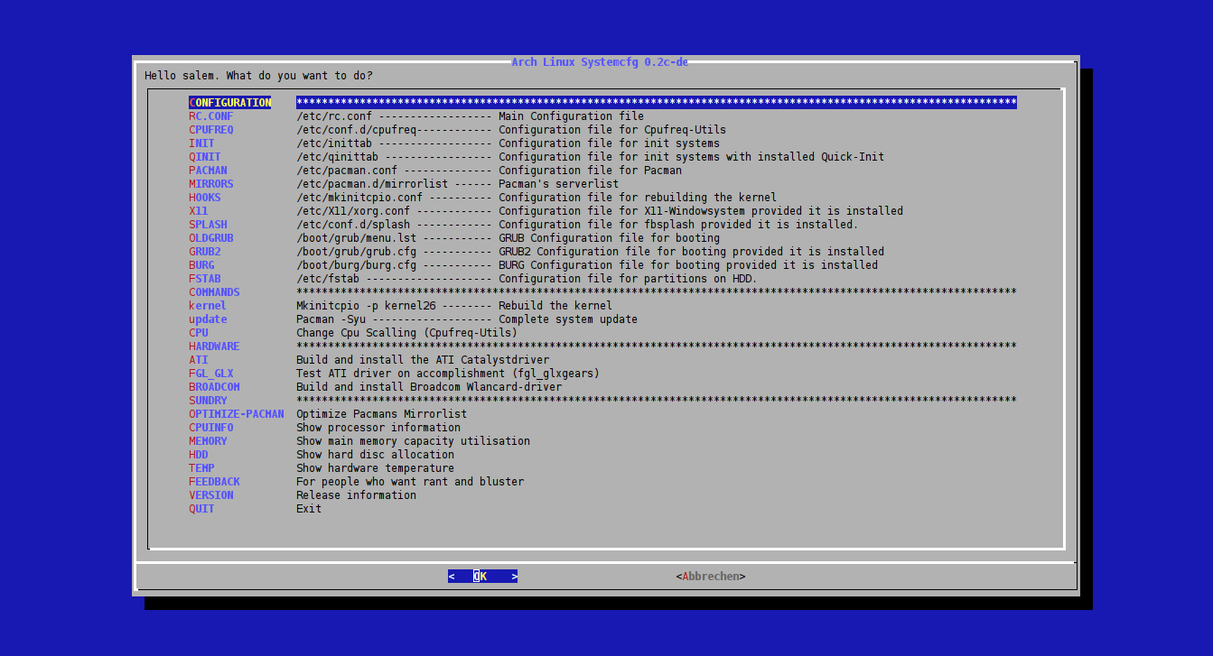Click 'Show processor information' text
Screen dimensions: 1213x656
pyautogui.click(x=378, y=428)
